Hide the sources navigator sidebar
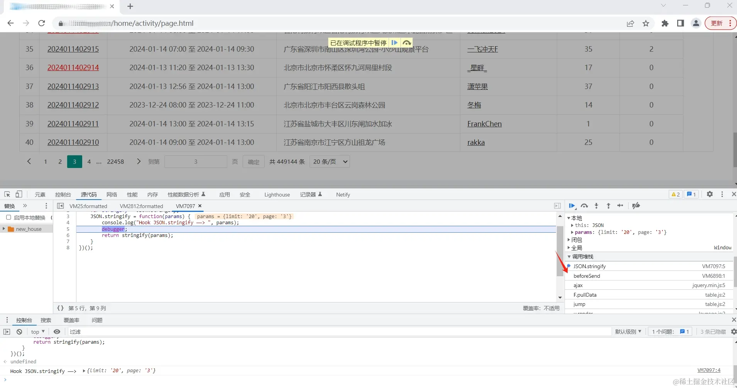737x388 pixels. [60, 206]
